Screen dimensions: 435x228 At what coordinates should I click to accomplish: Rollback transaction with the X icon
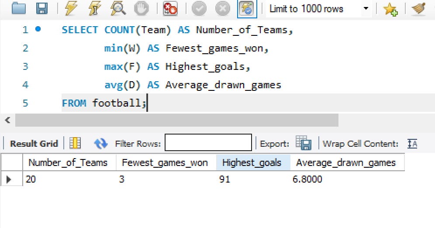223,9
